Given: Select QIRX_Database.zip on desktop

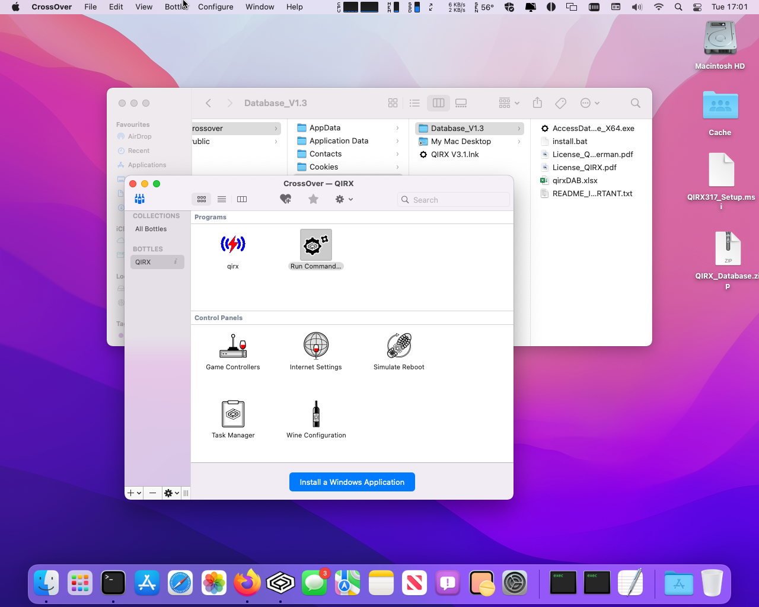Looking at the screenshot, I should point(728,248).
